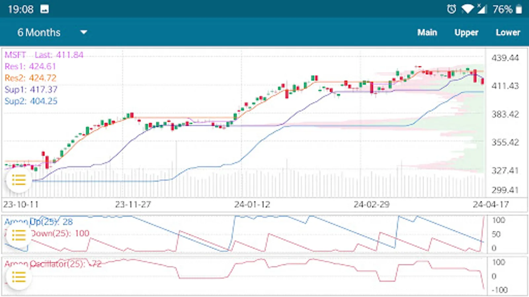Screen dimensions: 529x297
Task: Open settings for the Aroon Up/Down panel
Action: 19,235
